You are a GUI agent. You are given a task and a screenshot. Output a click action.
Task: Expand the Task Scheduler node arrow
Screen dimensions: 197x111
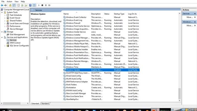pyautogui.click(x=5, y=15)
